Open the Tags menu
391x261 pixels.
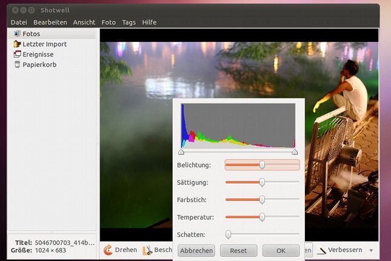click(129, 22)
